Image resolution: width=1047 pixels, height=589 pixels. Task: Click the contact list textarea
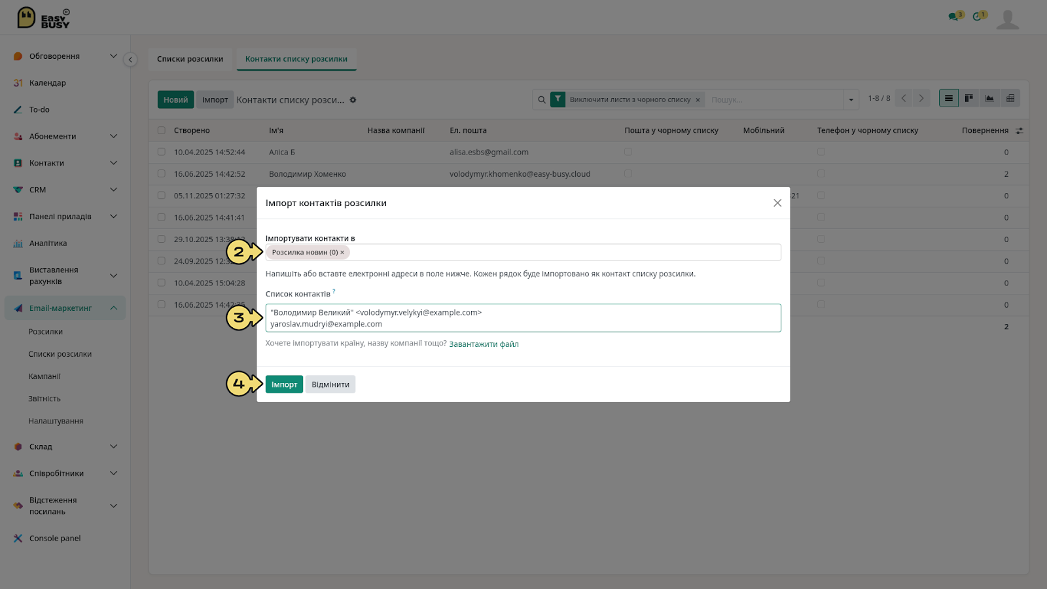tap(523, 318)
